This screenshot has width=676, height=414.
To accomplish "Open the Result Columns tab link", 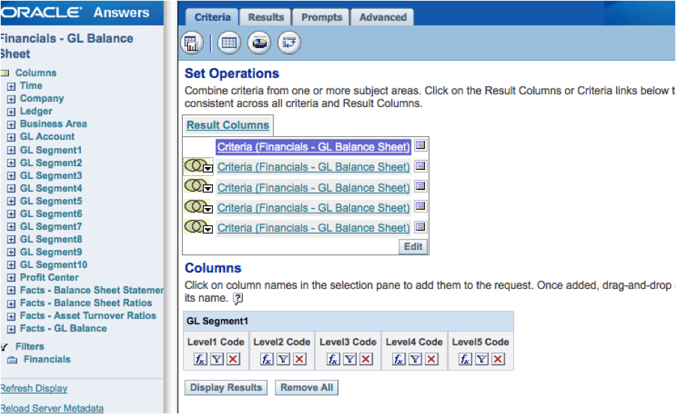I will tap(228, 125).
